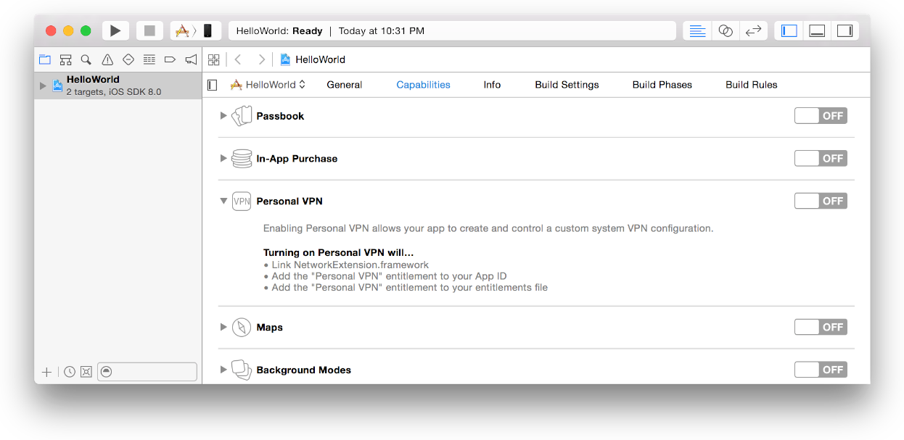The height and width of the screenshot is (440, 904).
Task: Show the issue navigator warning icon
Action: [x=107, y=59]
